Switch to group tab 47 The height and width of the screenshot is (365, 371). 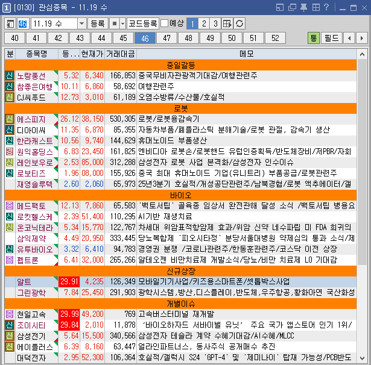166,38
